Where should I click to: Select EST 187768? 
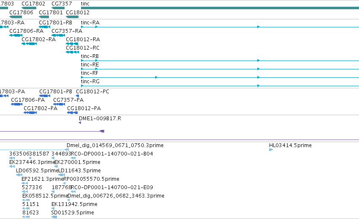click(x=62, y=188)
